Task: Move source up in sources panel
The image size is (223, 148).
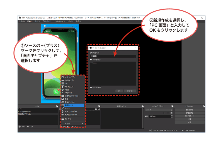Action: coord(73,127)
